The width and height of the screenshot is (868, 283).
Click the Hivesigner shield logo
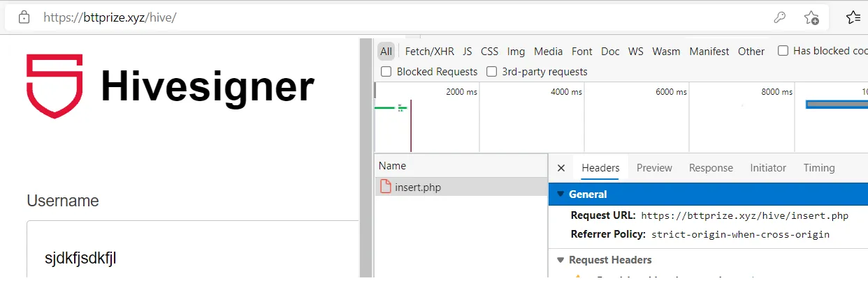[x=55, y=86]
